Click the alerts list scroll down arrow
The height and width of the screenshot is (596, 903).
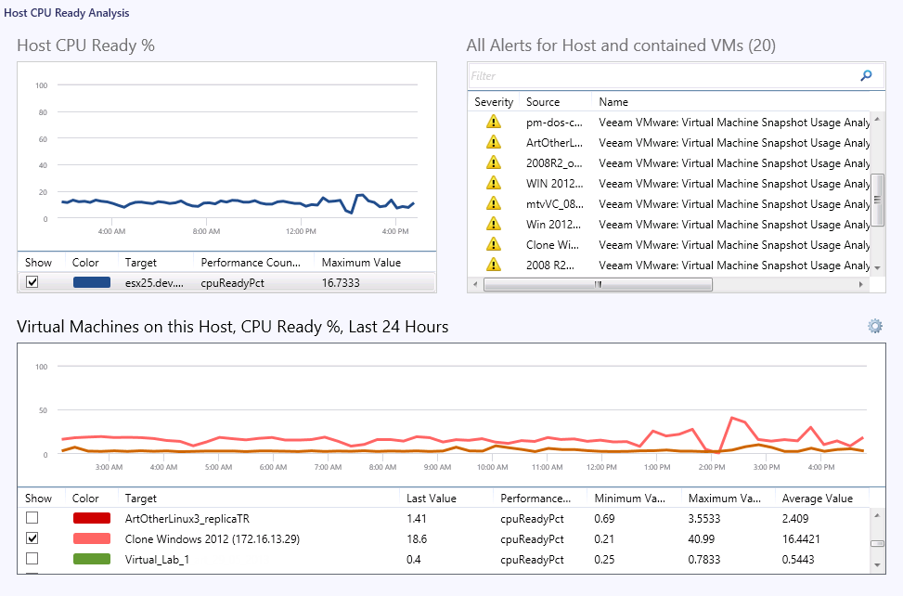[x=877, y=267]
